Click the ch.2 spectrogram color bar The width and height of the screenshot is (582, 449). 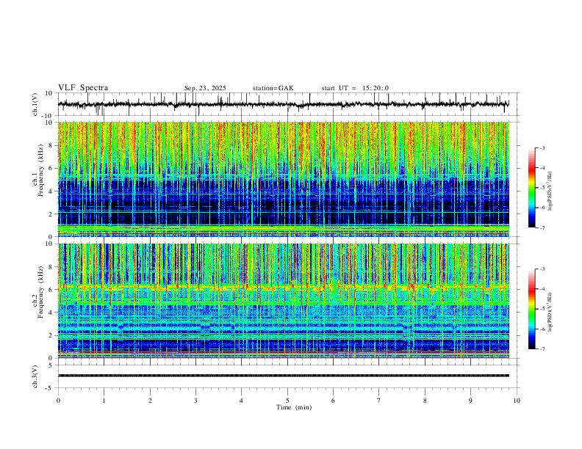click(x=531, y=309)
